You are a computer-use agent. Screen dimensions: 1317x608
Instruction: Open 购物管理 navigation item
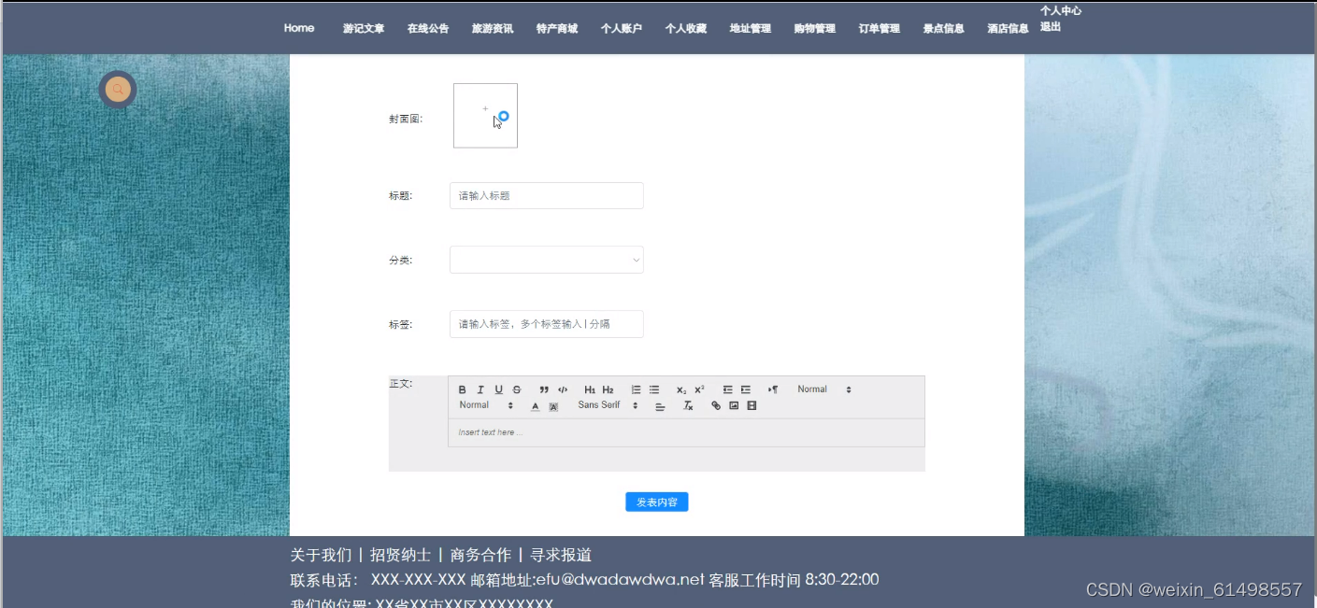click(x=815, y=29)
